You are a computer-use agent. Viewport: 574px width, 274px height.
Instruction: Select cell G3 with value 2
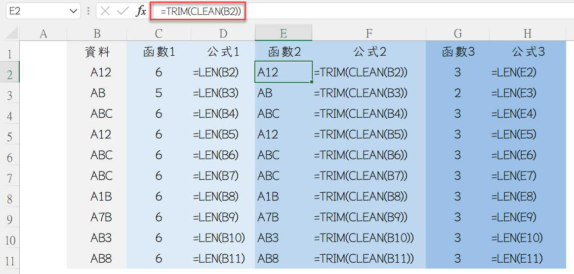click(457, 93)
